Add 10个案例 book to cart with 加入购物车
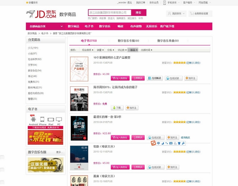238x186 pixels. point(120,78)
